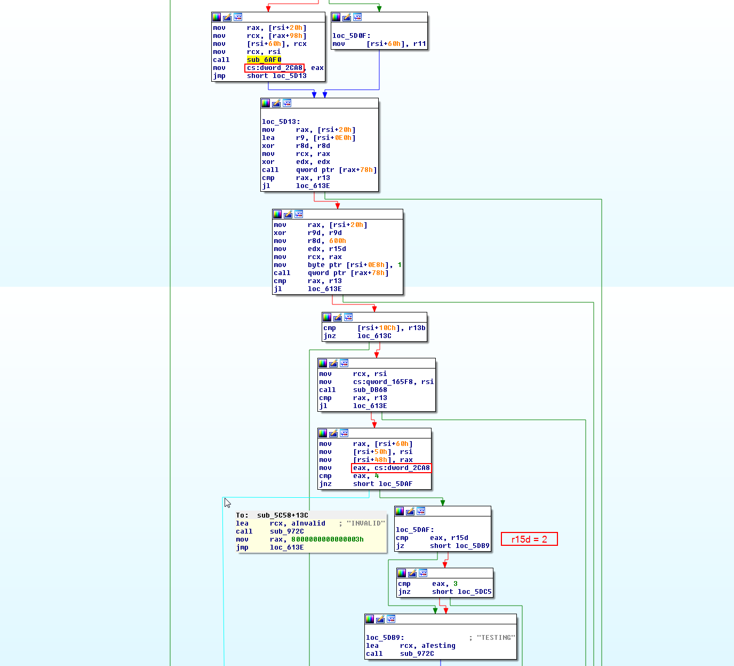The height and width of the screenshot is (666, 734).
Task: Click the graph icon on the block containing 600h
Action: (299, 214)
